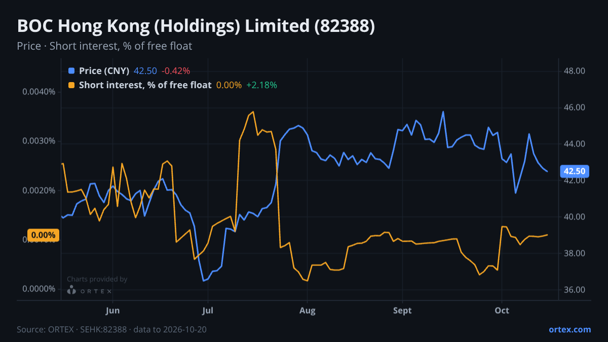Click the blue 42.50 price axis marker
The image size is (608, 342).
575,171
